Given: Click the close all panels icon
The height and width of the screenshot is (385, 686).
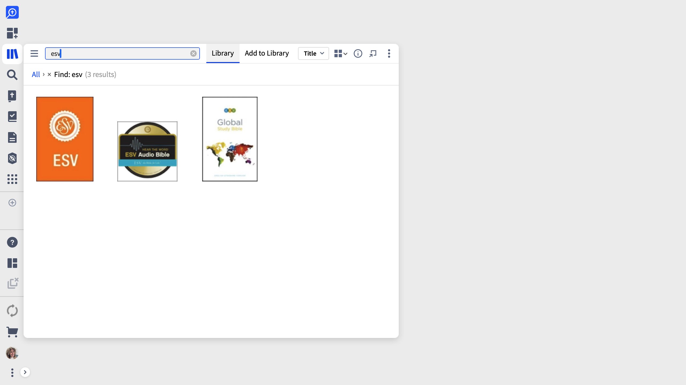Looking at the screenshot, I should [13, 283].
